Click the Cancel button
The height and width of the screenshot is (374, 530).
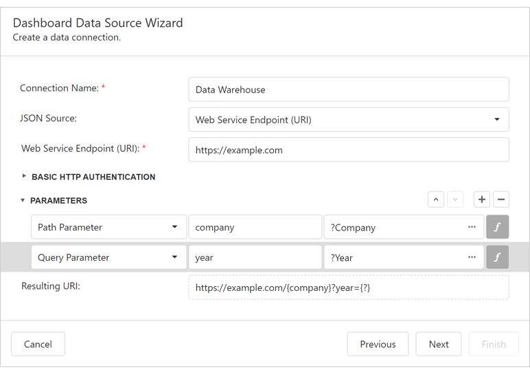(x=38, y=344)
